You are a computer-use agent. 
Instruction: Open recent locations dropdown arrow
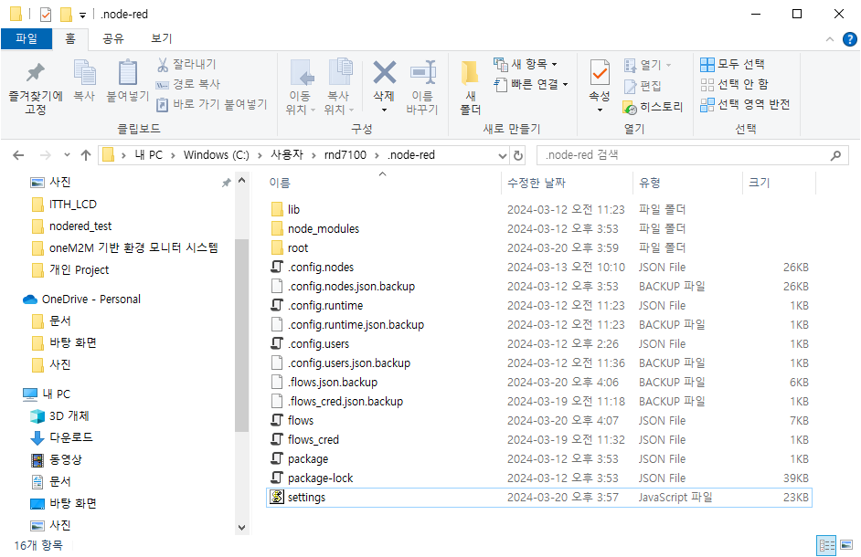[67, 155]
